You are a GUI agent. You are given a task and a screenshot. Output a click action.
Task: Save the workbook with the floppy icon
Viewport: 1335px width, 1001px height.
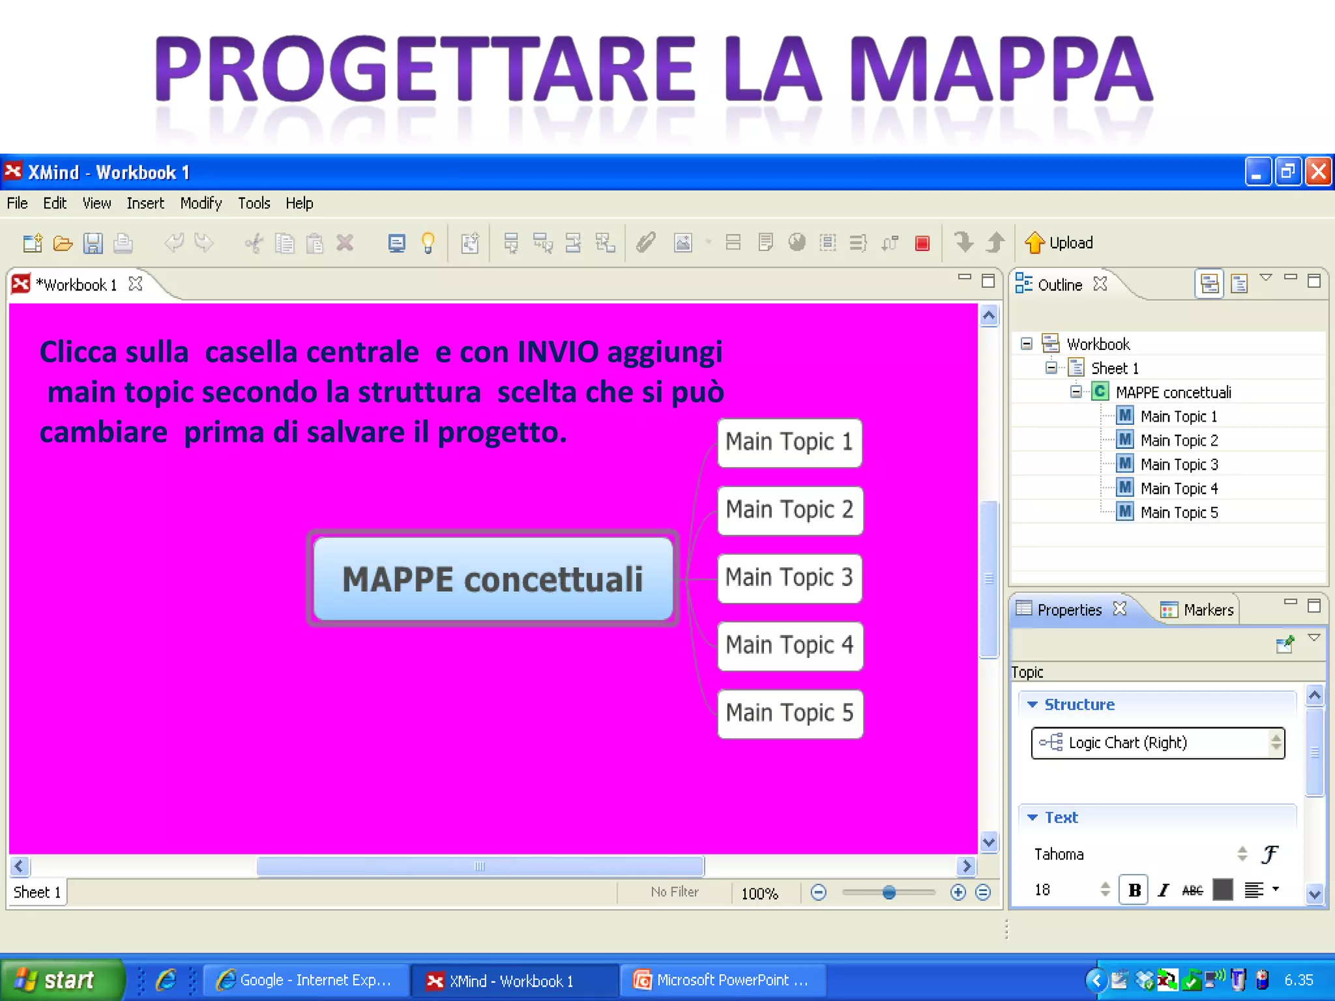click(93, 244)
